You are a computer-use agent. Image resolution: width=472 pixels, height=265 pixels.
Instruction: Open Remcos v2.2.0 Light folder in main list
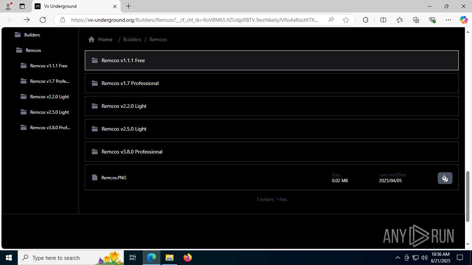[x=272, y=106]
